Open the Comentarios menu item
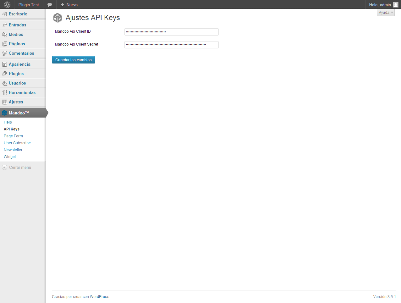 [x=21, y=53]
